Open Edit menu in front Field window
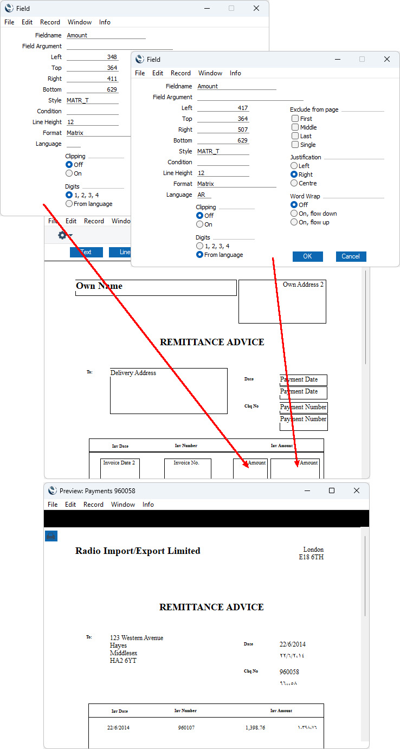The image size is (400, 749). tap(158, 73)
